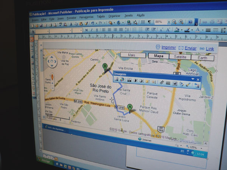
Task: Click Line Style icon in Imagem toolbar
Action: click(168, 83)
